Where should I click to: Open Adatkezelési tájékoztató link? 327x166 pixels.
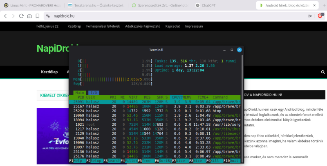tap(143, 26)
